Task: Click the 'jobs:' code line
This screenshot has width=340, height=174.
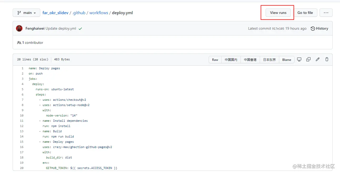Action: tap(33, 79)
